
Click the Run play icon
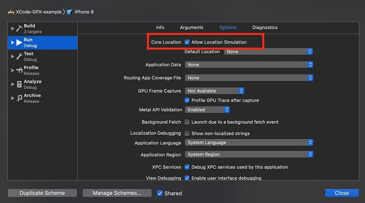point(19,42)
